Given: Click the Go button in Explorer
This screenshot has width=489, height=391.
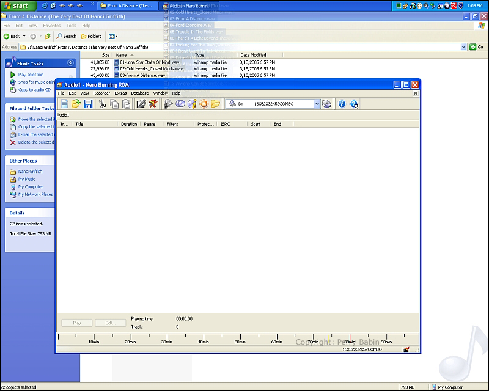Looking at the screenshot, I should coord(477,47).
